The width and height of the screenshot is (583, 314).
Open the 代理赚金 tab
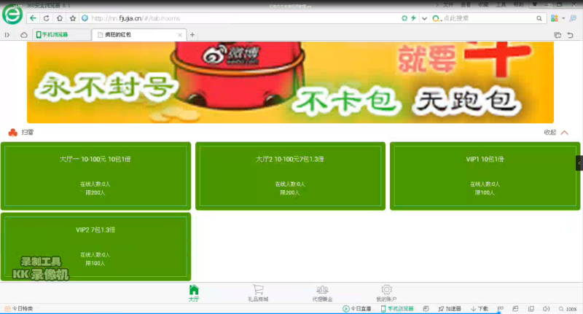click(322, 293)
